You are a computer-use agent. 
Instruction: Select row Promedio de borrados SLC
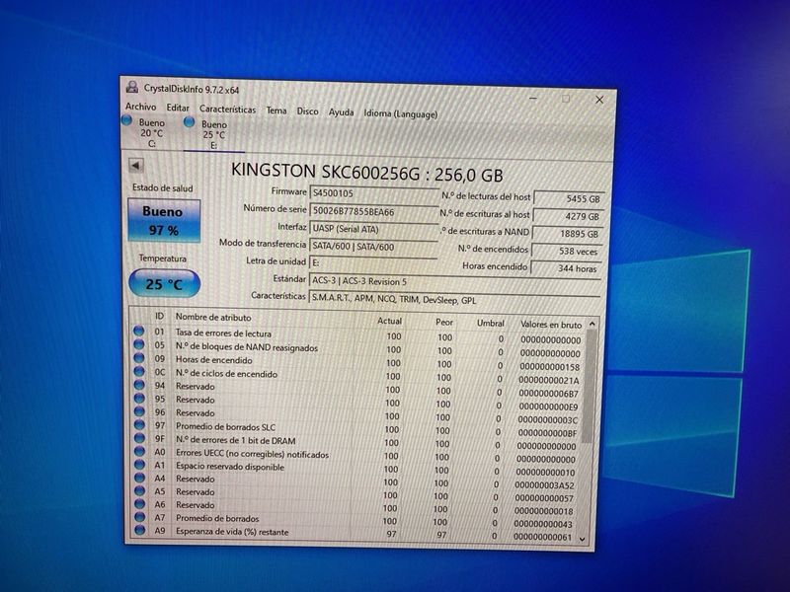(357, 428)
